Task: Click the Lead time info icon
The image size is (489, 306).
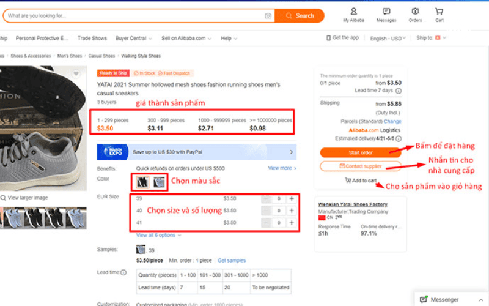Action: point(123,272)
